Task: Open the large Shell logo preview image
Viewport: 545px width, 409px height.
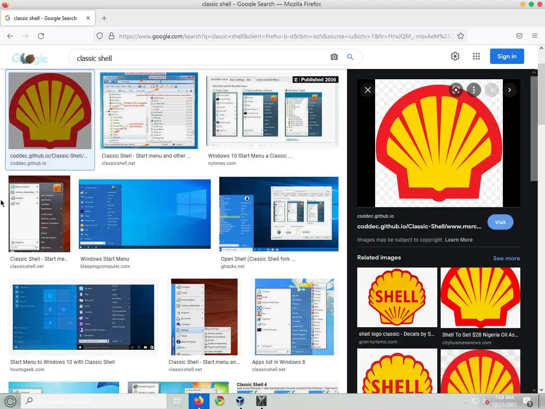Action: (x=439, y=143)
